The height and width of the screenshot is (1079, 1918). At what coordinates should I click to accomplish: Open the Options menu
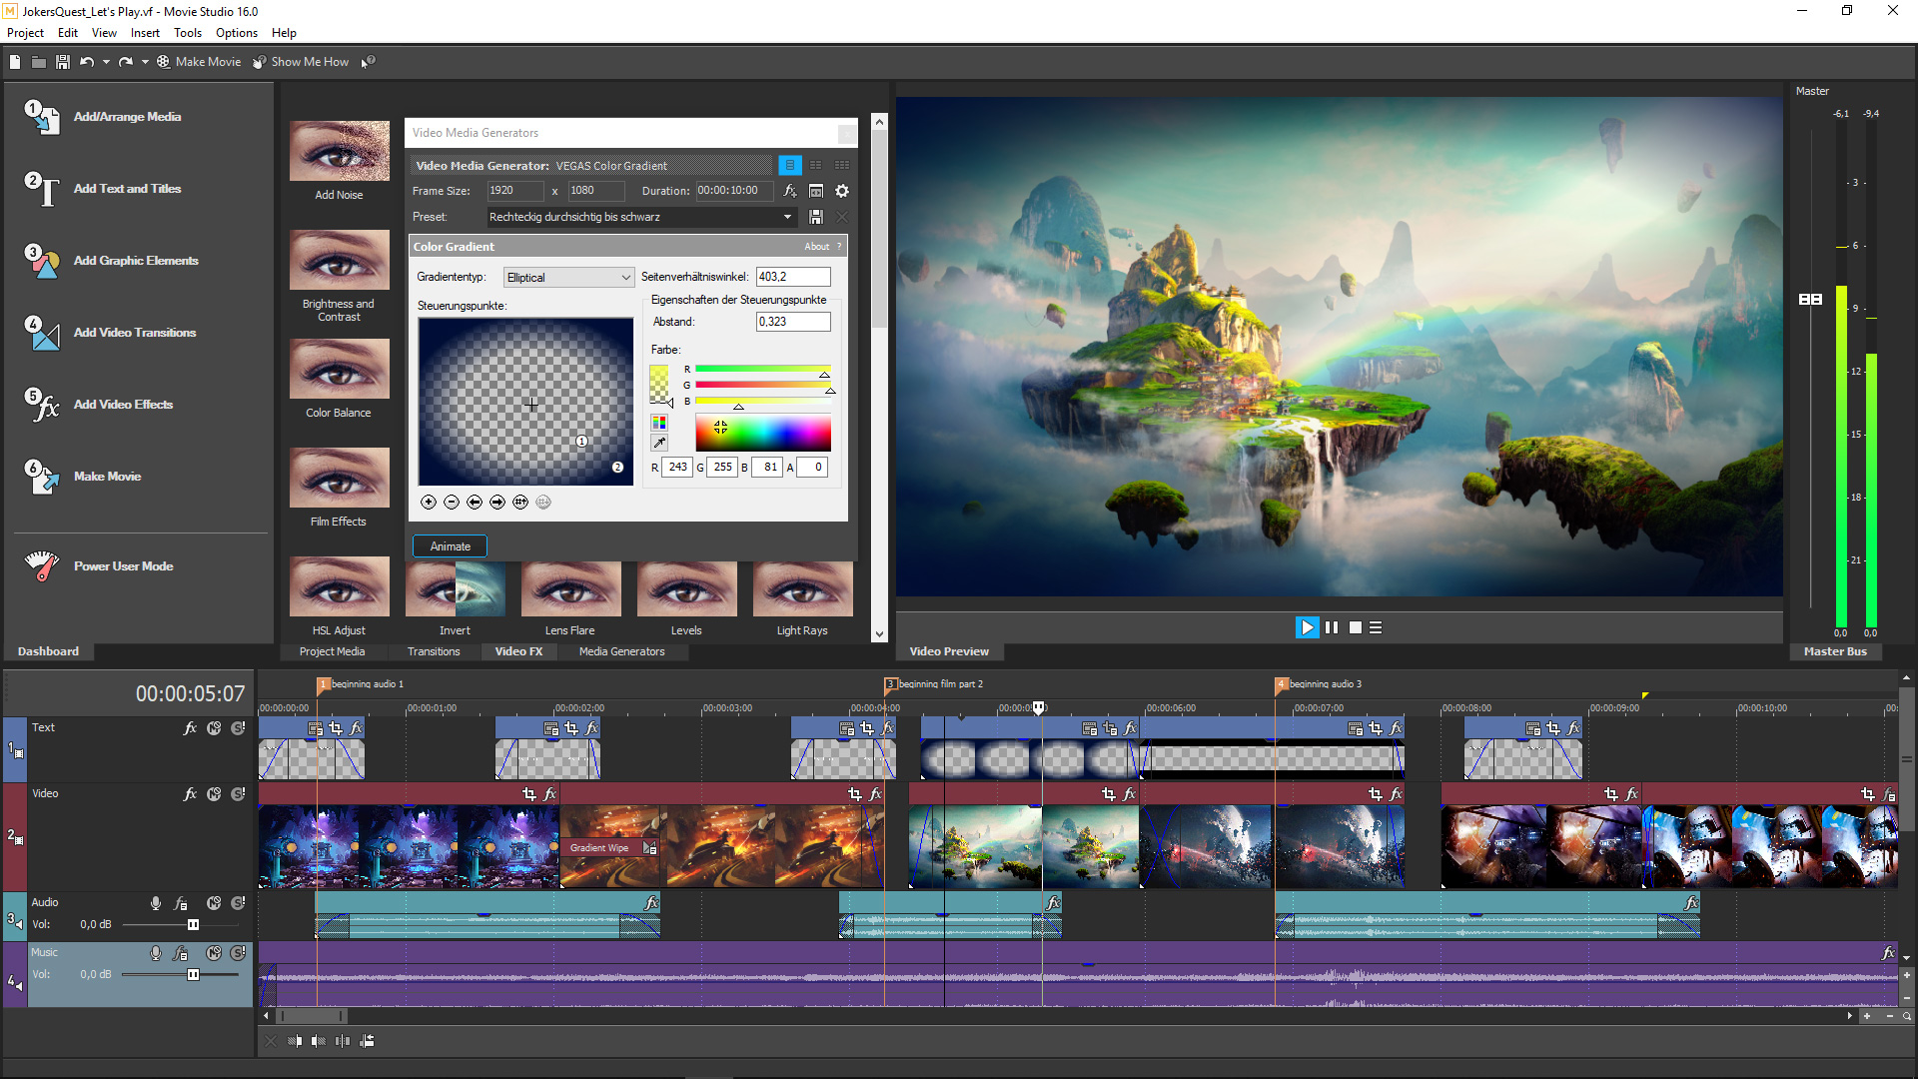237,32
